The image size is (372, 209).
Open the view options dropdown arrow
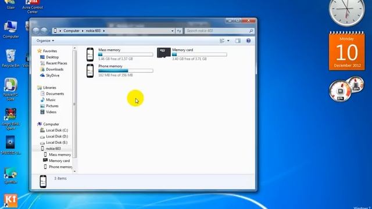[x=228, y=41]
